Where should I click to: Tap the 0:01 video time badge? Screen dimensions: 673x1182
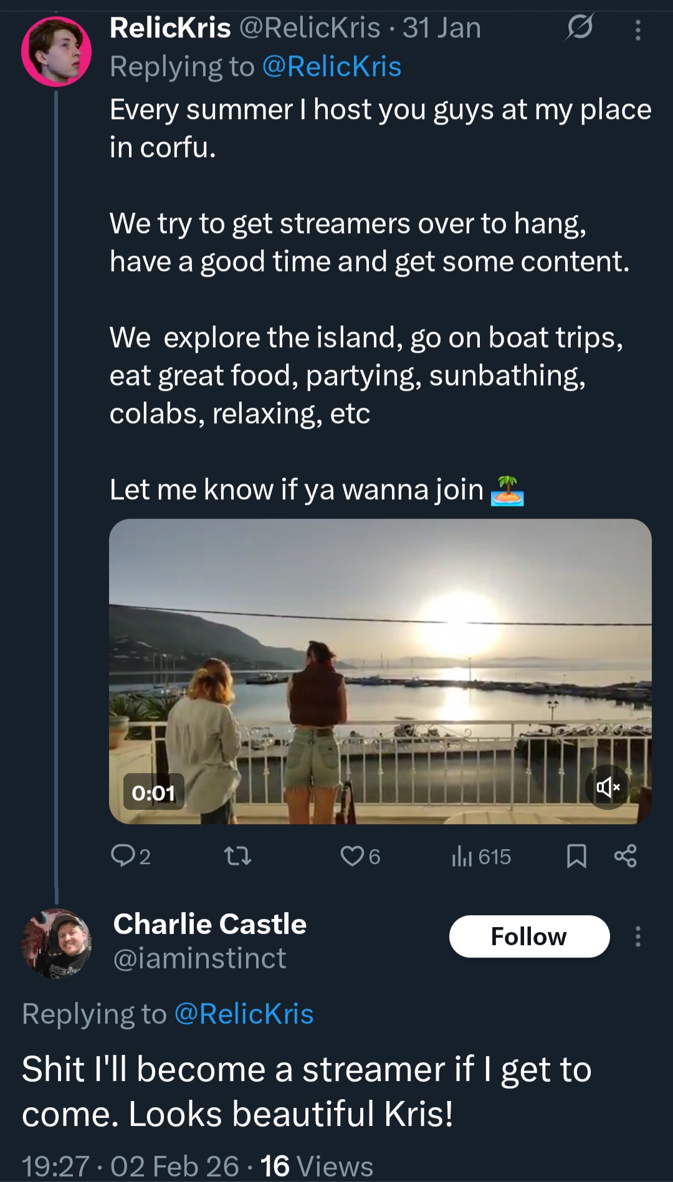[153, 792]
